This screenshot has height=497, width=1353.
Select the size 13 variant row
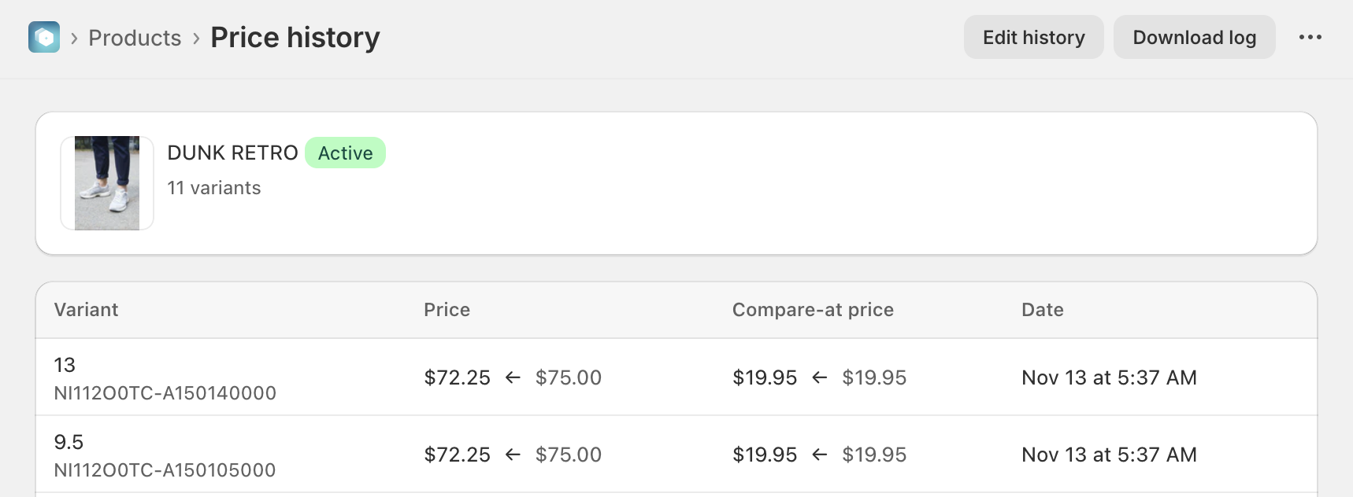[65, 365]
